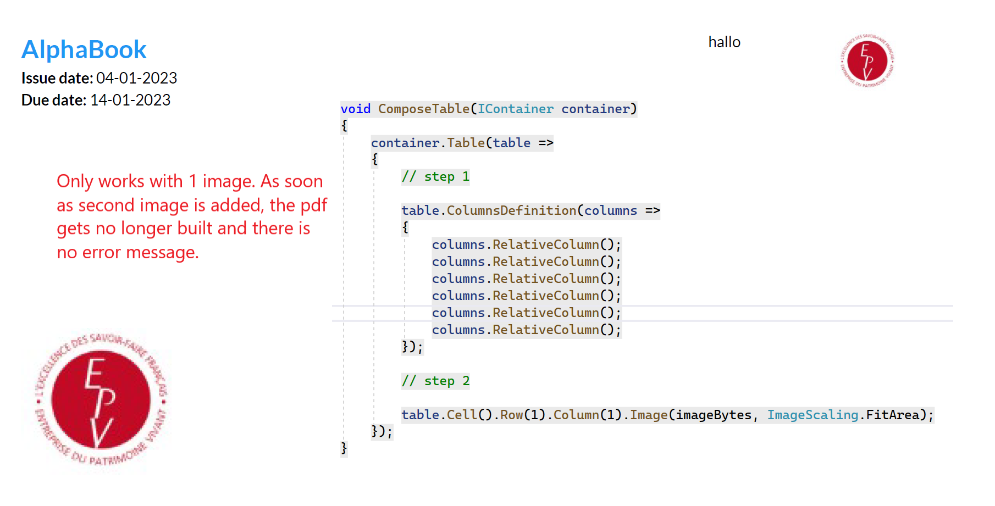Click the closing brace of ComposeTable
The width and height of the screenshot is (995, 506).
[x=342, y=448]
